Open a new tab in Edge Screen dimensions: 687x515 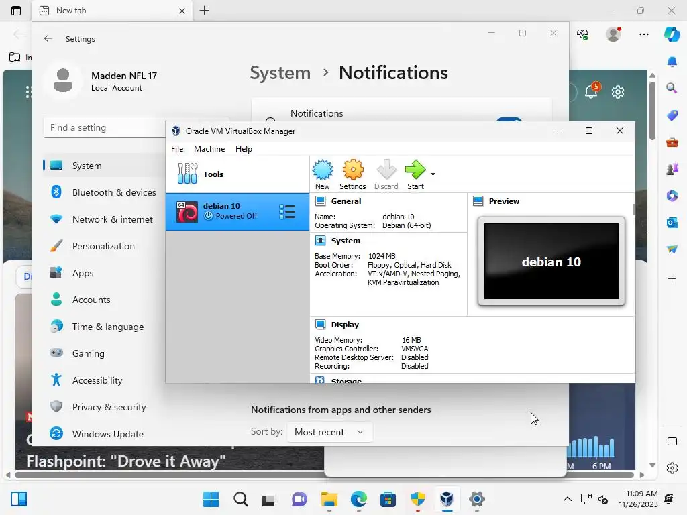(x=204, y=11)
